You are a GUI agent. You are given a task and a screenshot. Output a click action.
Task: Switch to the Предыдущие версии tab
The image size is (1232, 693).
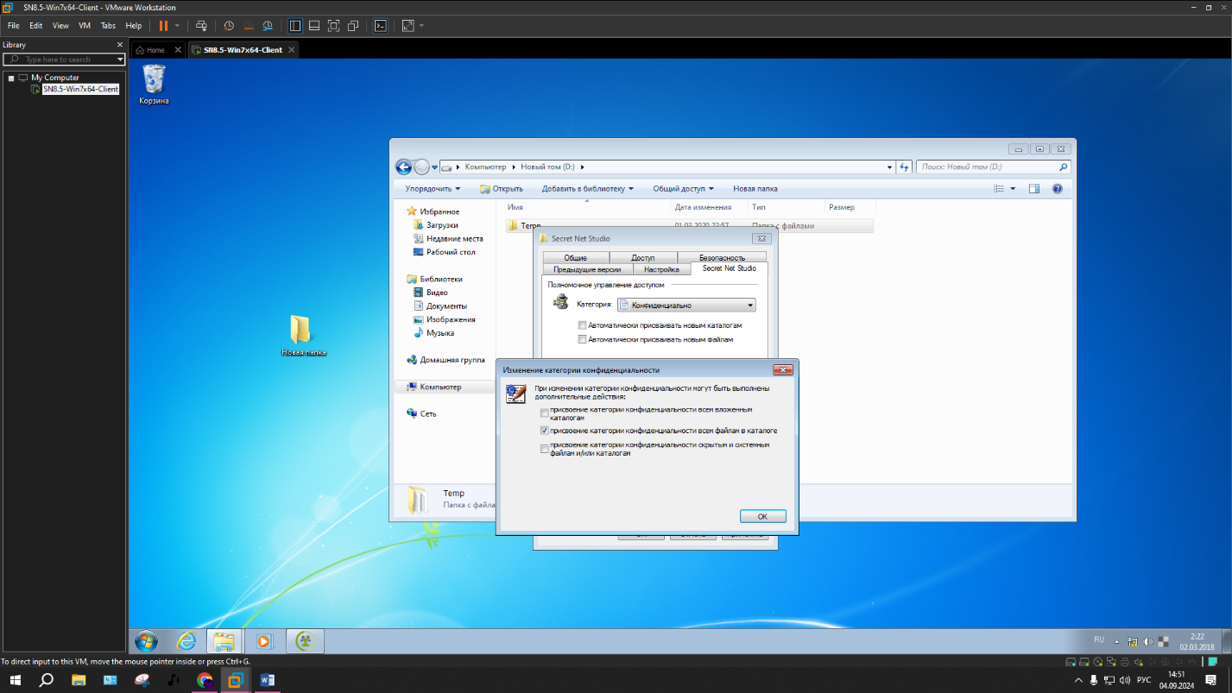point(587,269)
